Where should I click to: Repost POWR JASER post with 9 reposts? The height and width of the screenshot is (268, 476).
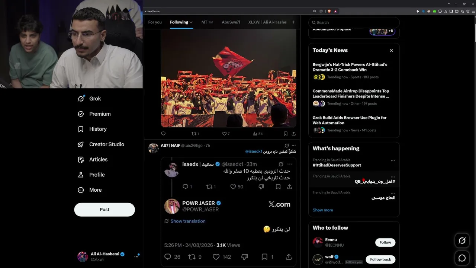tap(195, 257)
